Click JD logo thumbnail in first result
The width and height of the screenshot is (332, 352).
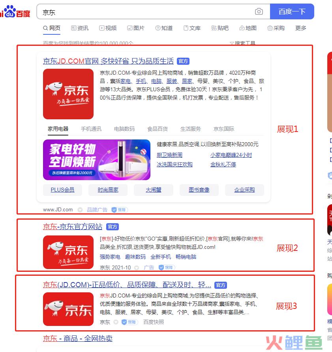click(x=68, y=94)
